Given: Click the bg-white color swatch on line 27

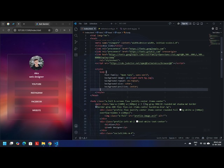Looking at the screenshot, I should click(x=180, y=110).
